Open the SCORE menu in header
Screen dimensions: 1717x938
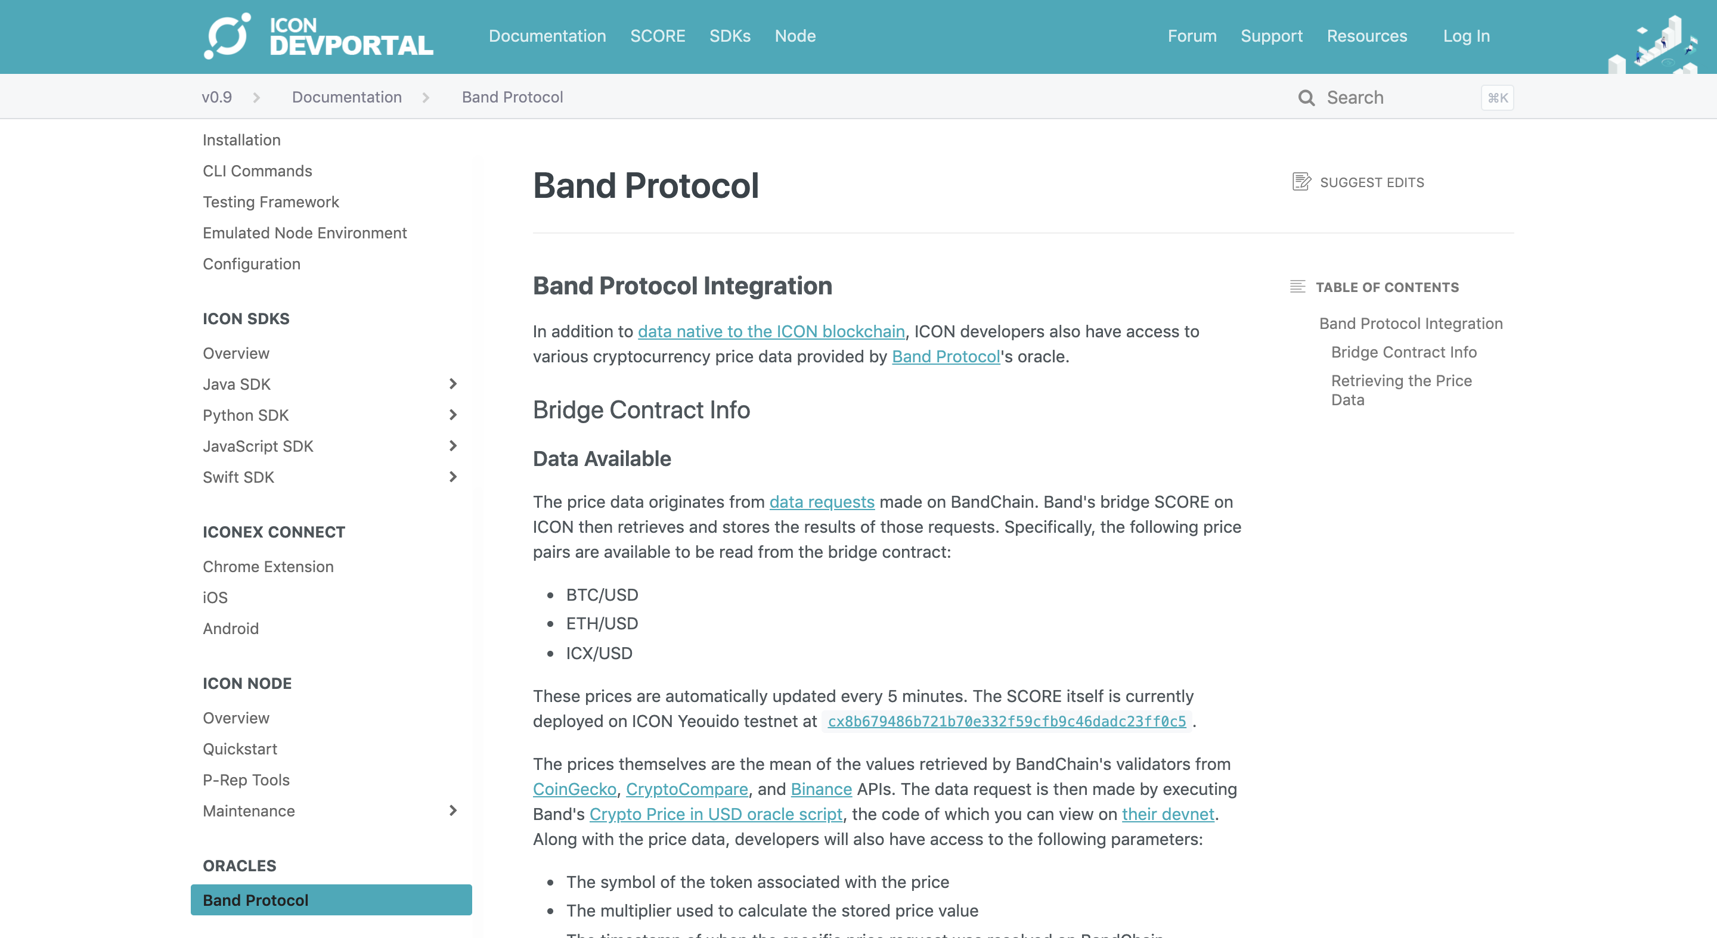pos(657,36)
